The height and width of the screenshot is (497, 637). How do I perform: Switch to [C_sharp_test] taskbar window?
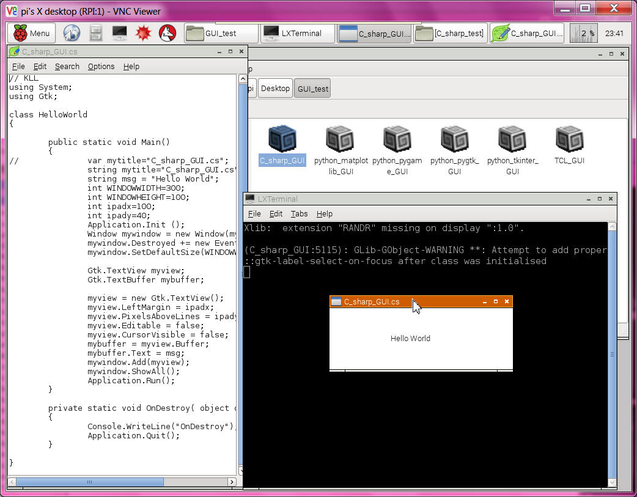point(451,34)
